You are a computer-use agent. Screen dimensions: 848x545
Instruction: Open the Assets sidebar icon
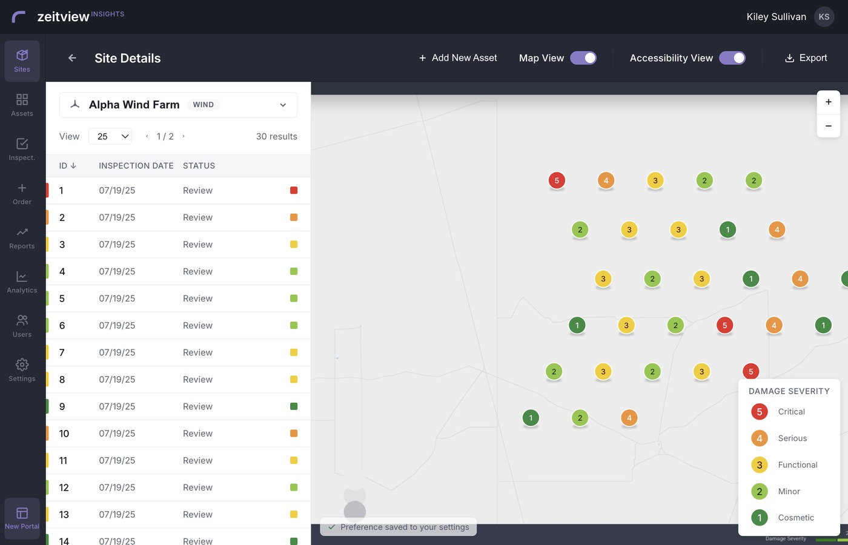click(22, 105)
